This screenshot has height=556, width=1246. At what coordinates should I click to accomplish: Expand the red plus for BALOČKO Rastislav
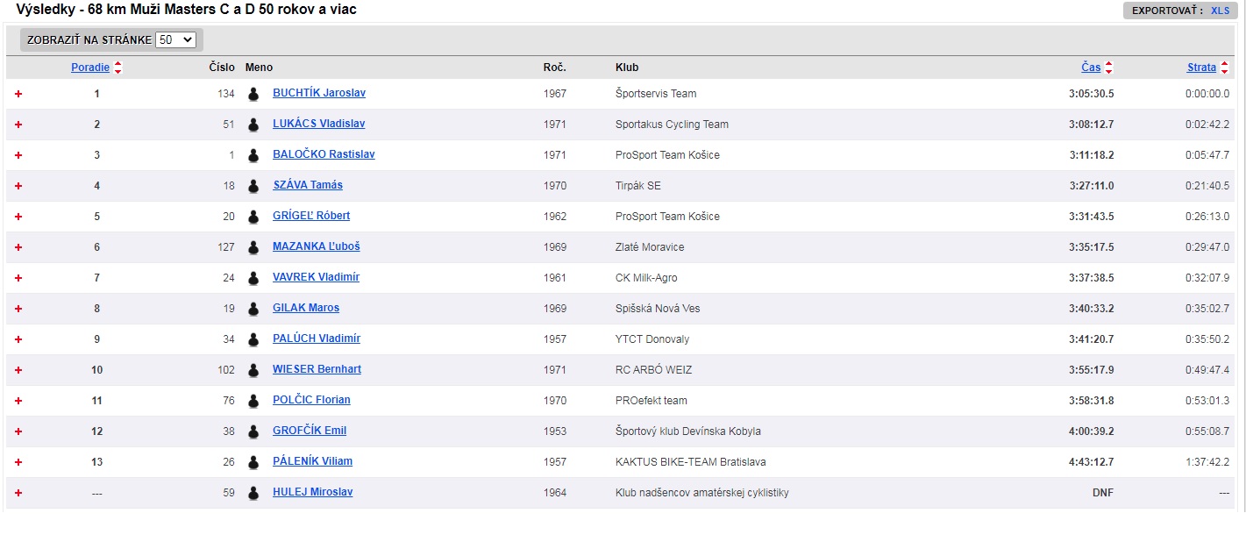[18, 155]
